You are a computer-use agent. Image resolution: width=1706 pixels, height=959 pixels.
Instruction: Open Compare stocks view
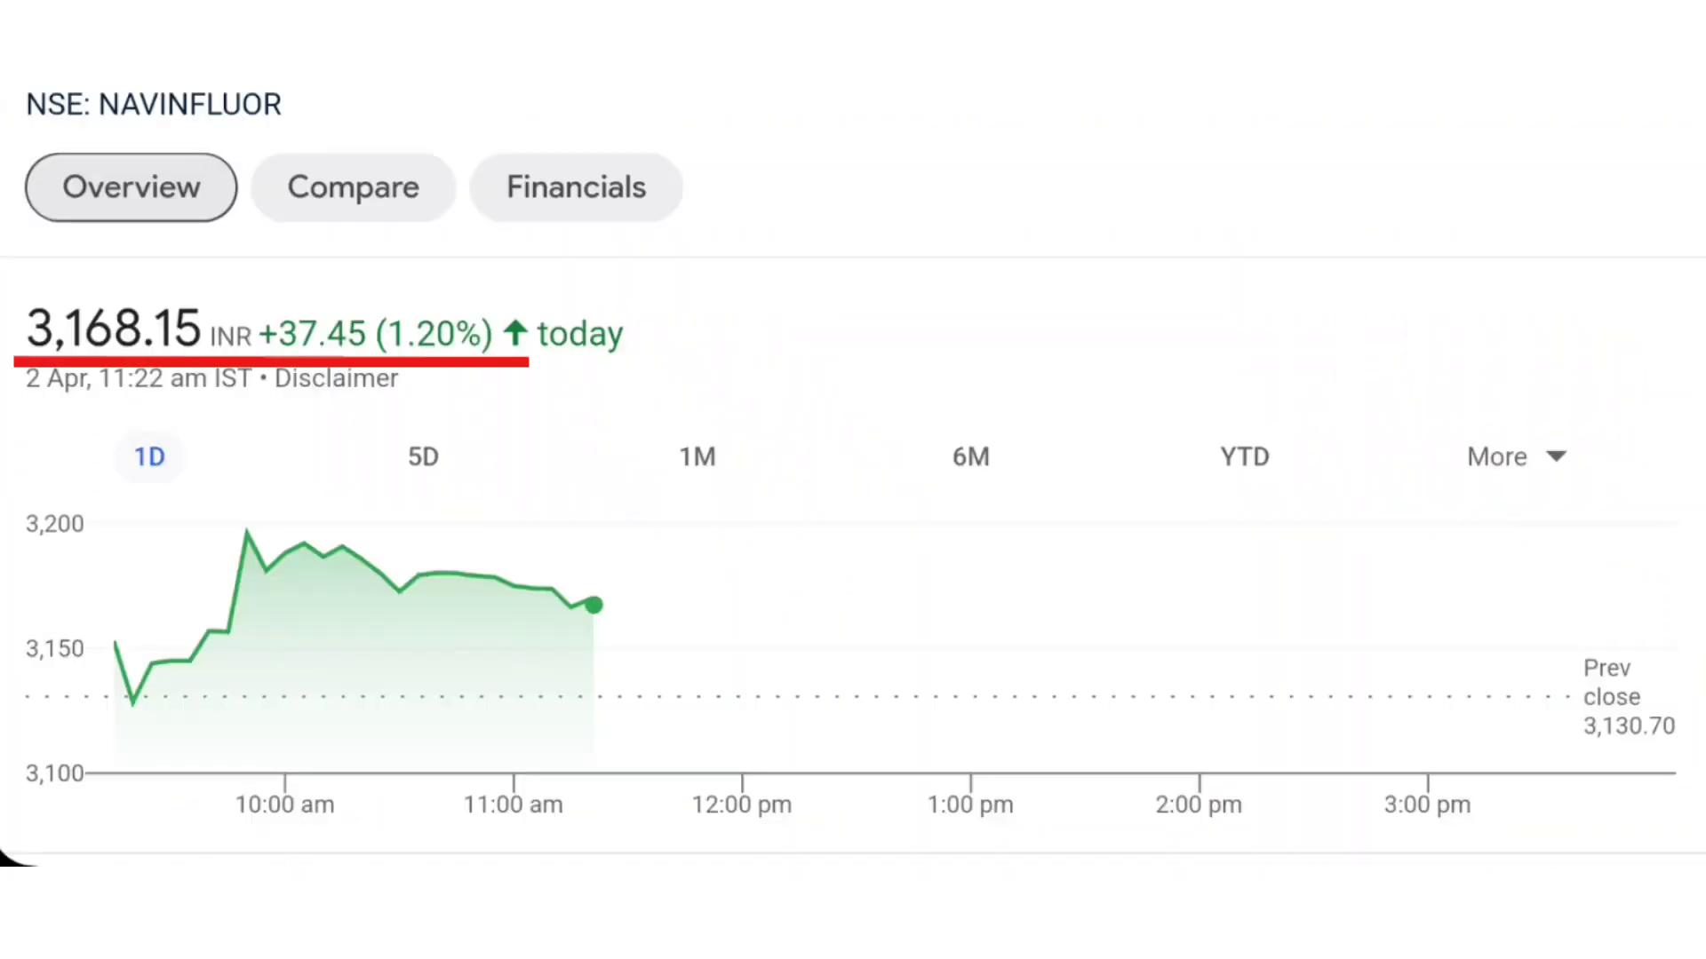[353, 185]
